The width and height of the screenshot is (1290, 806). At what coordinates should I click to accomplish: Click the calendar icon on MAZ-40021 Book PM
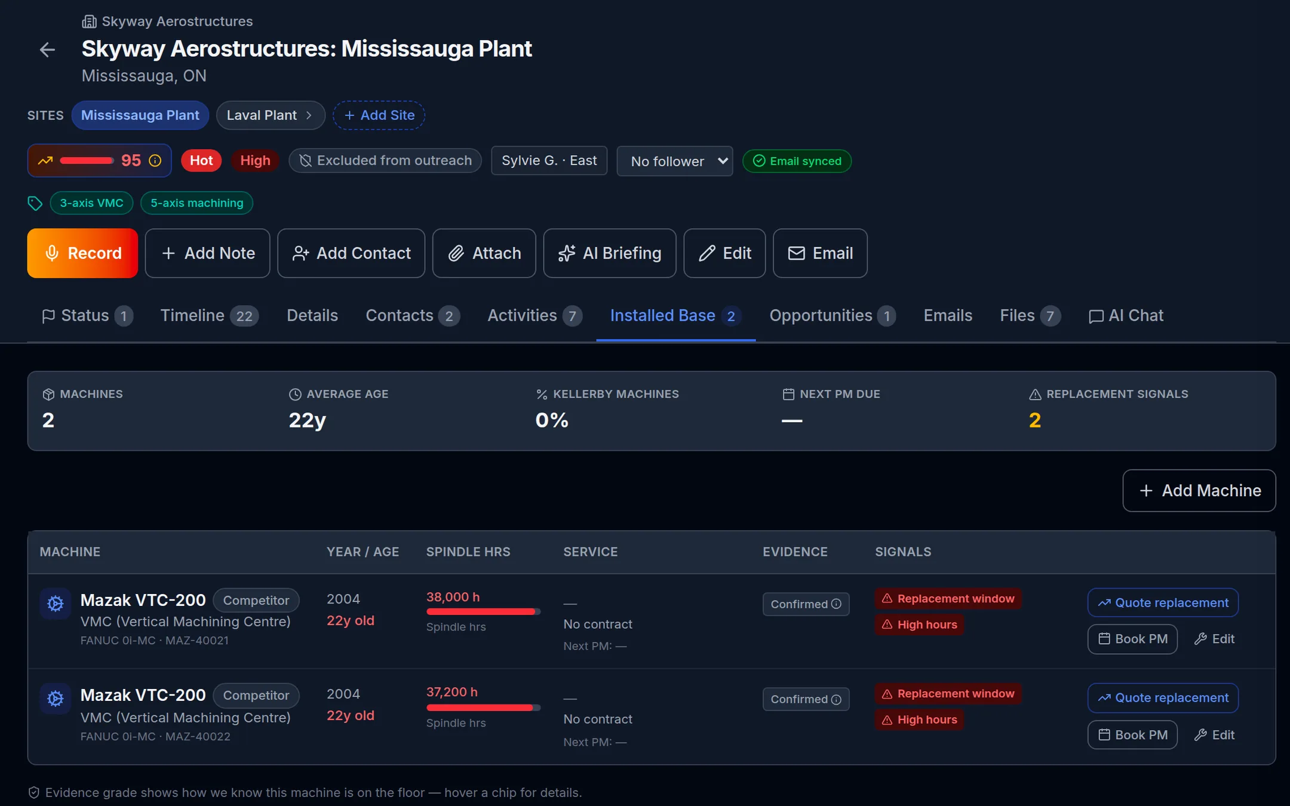1104,639
